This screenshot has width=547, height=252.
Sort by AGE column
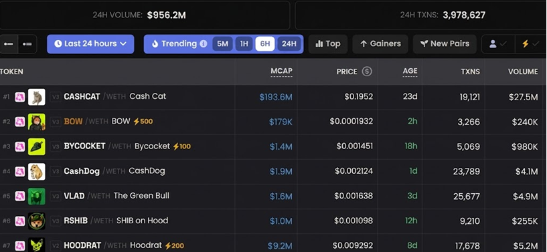tap(410, 72)
